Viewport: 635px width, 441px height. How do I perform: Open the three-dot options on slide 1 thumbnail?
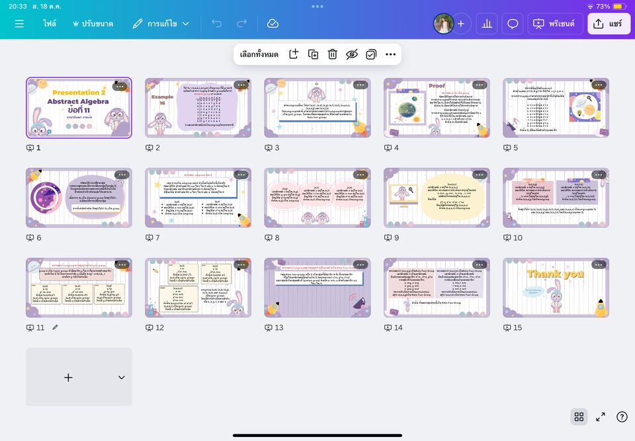click(x=120, y=86)
